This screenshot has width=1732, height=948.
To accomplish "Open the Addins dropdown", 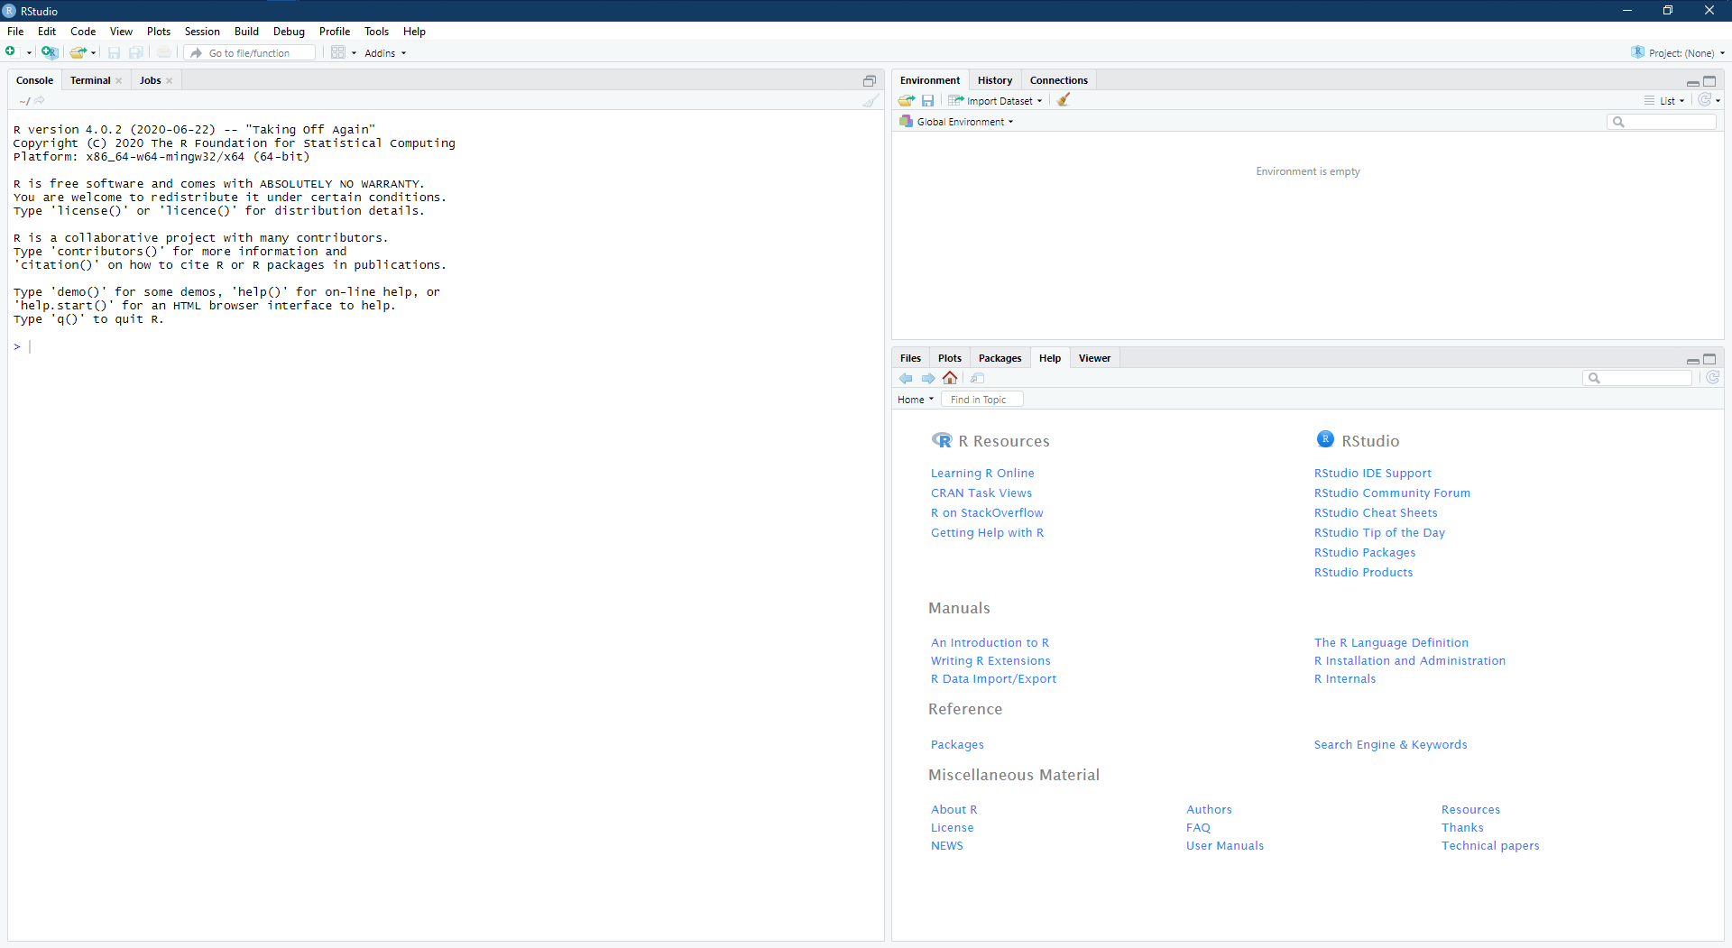I will [x=385, y=53].
